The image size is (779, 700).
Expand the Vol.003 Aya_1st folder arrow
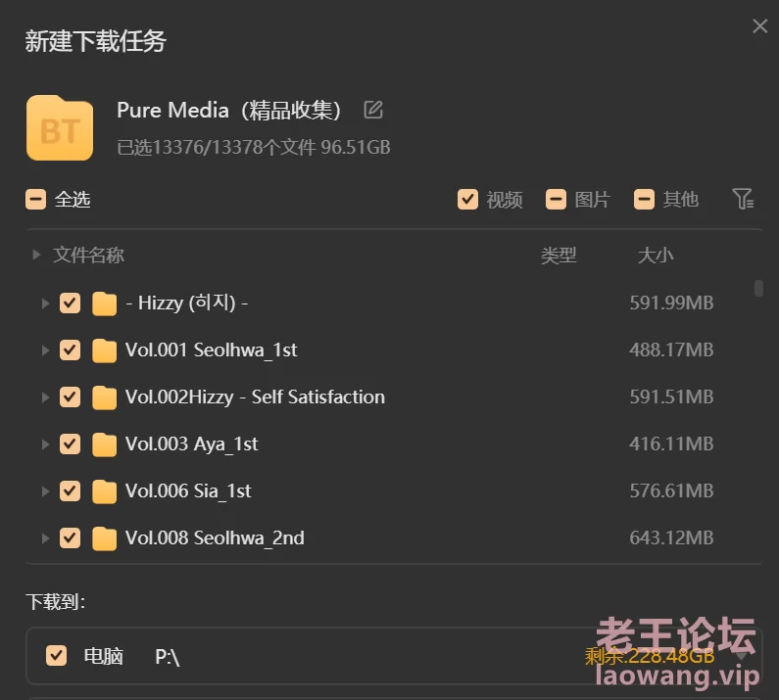(x=45, y=443)
